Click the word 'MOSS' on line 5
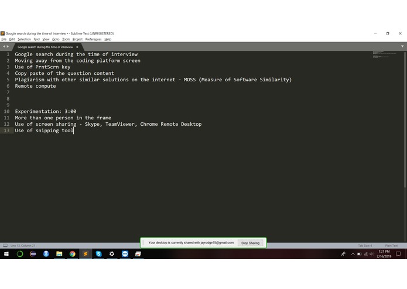 (190, 80)
